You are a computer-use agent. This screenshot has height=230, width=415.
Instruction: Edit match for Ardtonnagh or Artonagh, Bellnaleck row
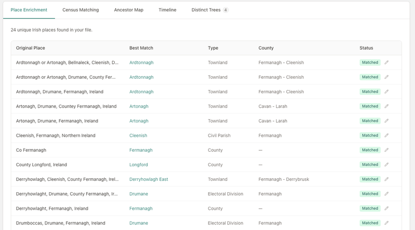386,62
